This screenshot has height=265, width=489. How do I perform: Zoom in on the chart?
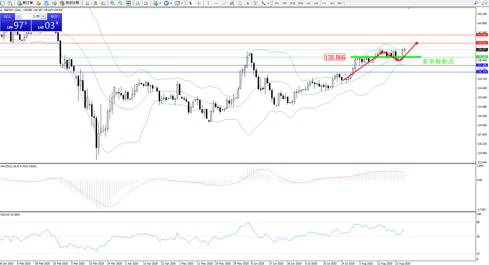113,3
